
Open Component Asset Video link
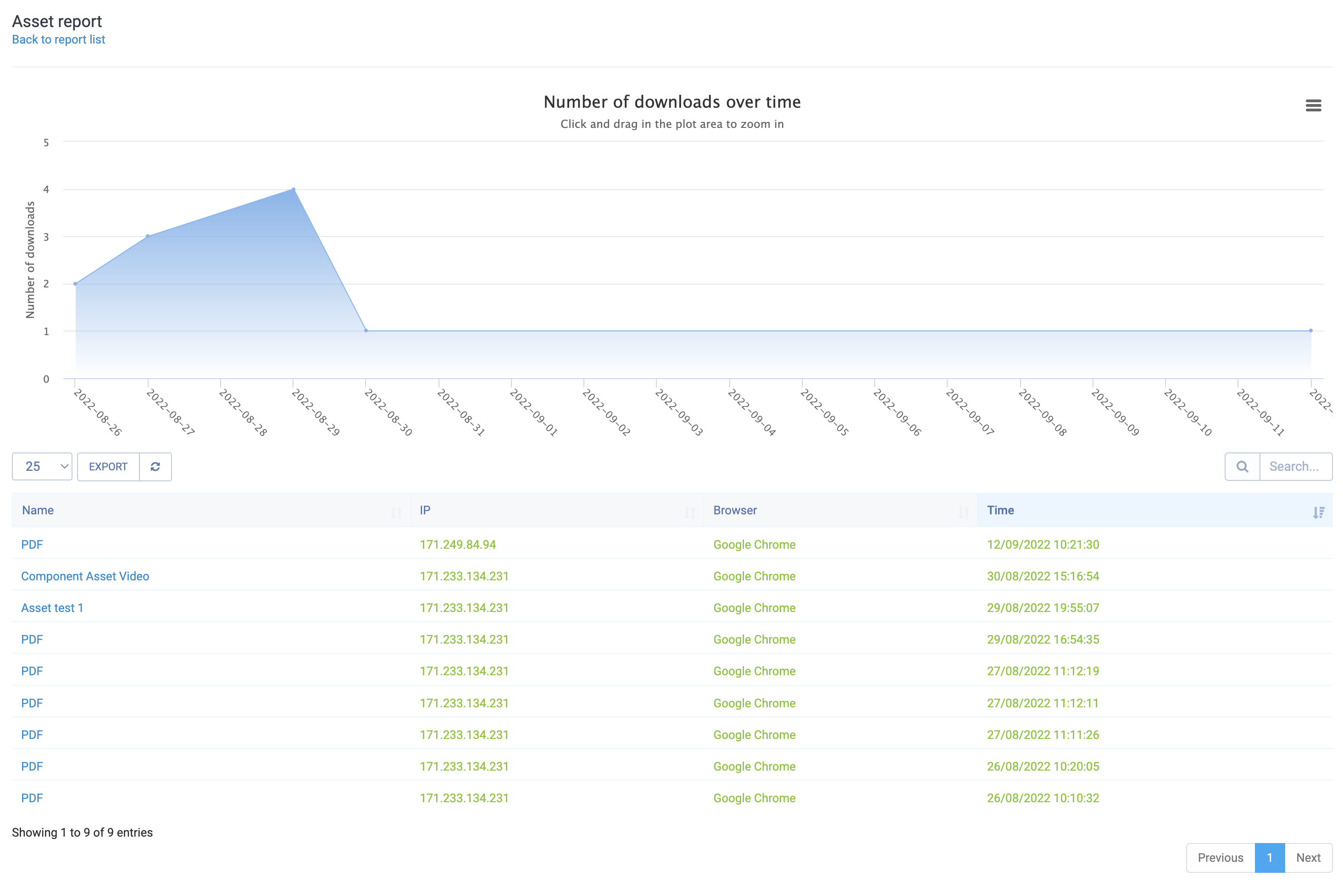point(85,576)
